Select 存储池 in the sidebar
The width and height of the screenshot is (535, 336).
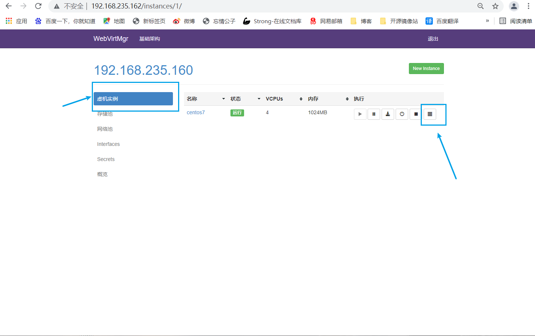(x=105, y=114)
